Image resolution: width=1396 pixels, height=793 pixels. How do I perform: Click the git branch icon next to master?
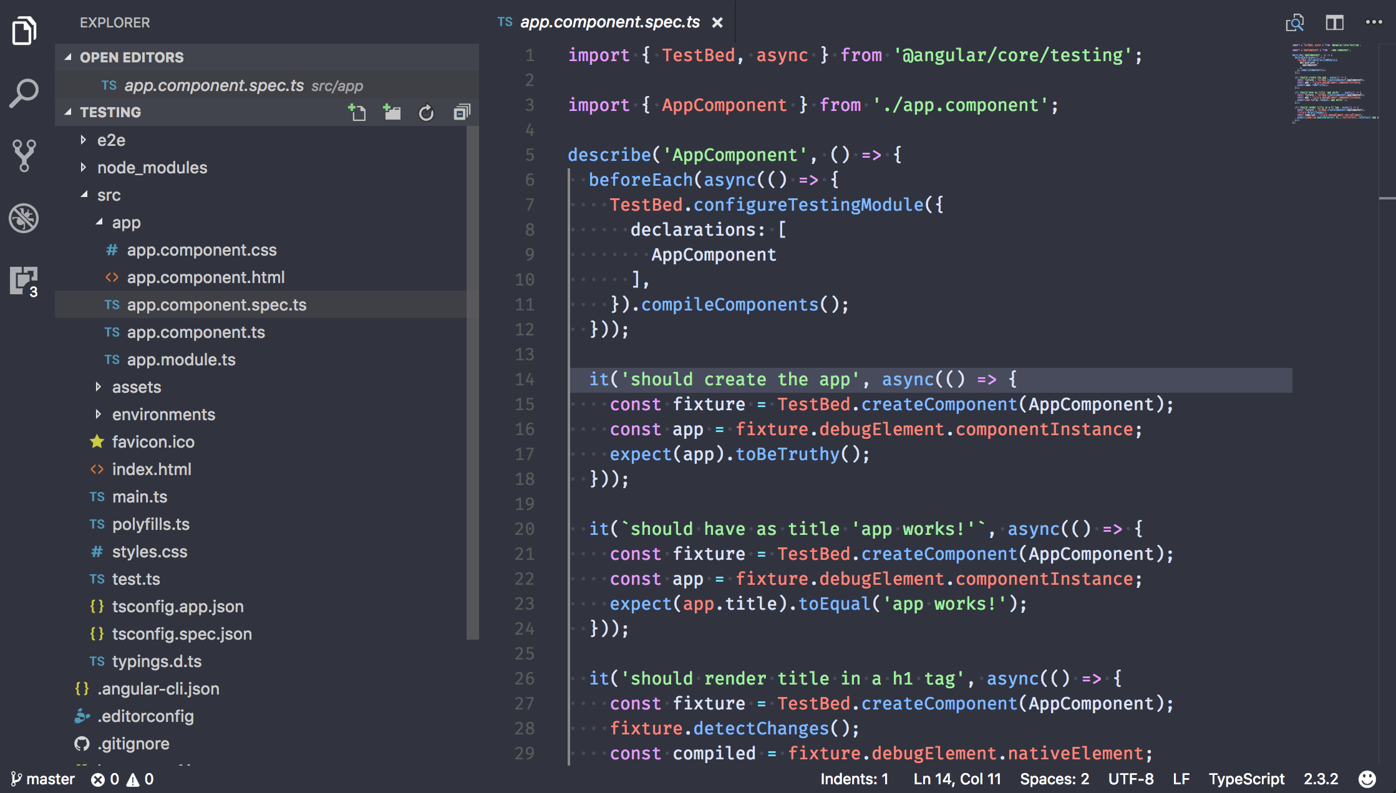click(16, 779)
